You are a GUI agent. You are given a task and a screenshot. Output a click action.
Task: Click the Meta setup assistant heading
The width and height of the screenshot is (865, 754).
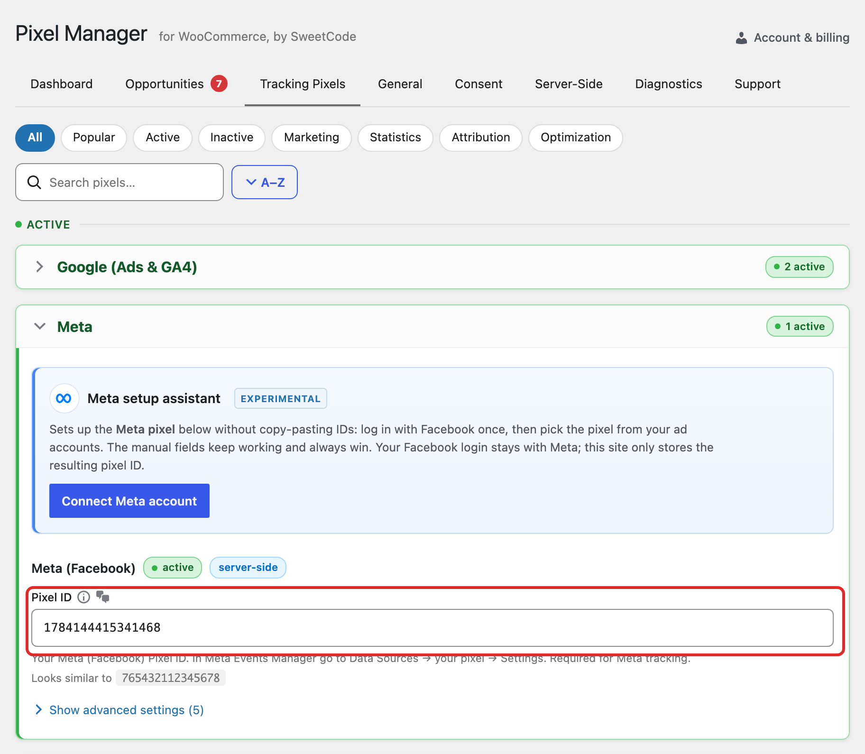154,398
